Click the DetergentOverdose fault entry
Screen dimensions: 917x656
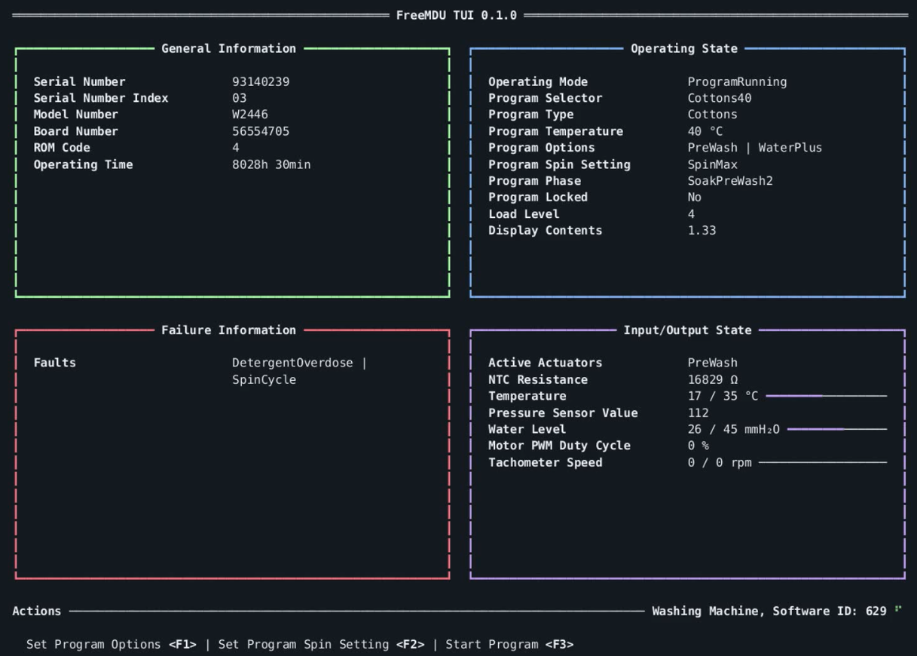click(x=292, y=363)
